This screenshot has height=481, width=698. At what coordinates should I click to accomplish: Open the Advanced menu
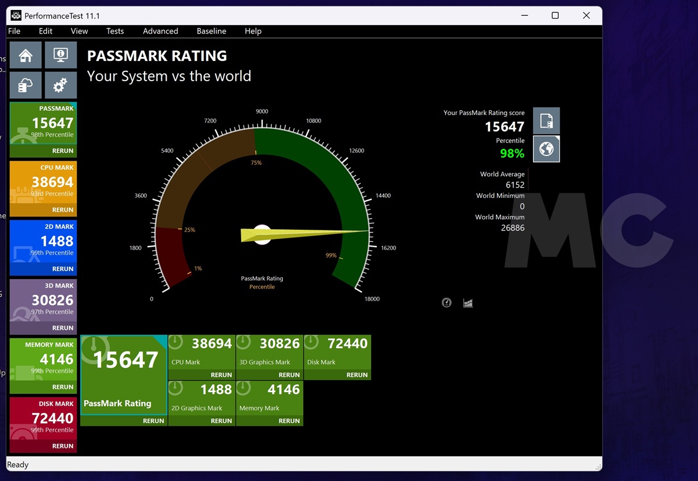tap(160, 31)
